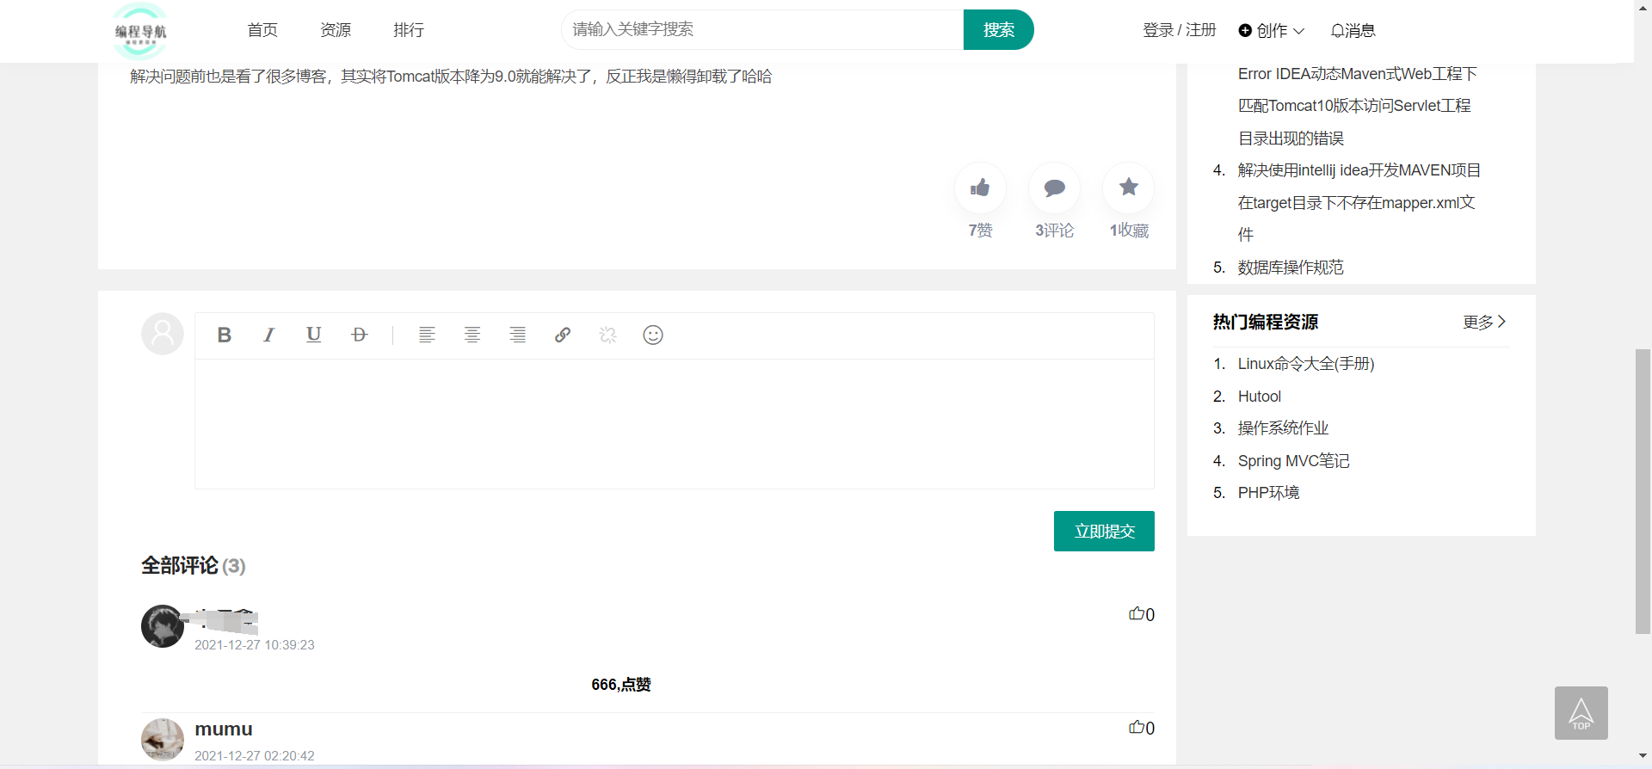Viewport: 1652px width, 769px height.
Task: Open article about intellij idea MAVEN mapper.xml
Action: (1359, 202)
